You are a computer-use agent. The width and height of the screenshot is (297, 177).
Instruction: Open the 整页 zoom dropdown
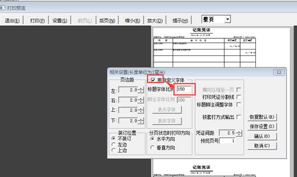(228, 19)
